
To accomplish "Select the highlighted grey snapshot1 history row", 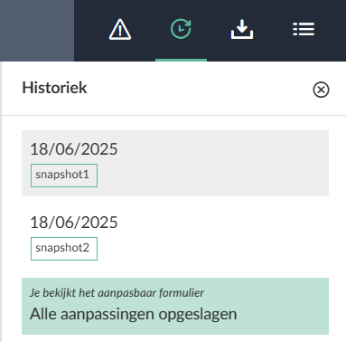I will coord(175,163).
